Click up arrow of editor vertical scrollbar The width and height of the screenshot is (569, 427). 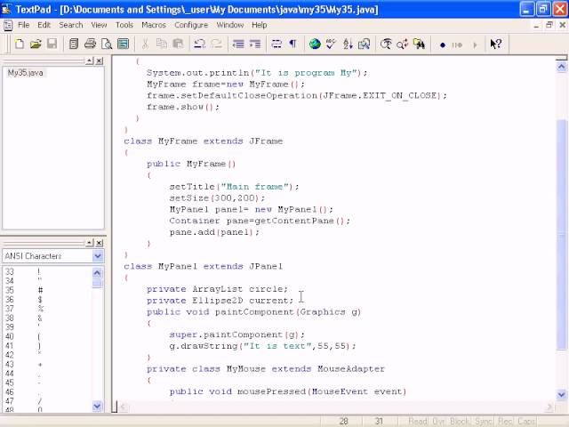click(x=561, y=67)
